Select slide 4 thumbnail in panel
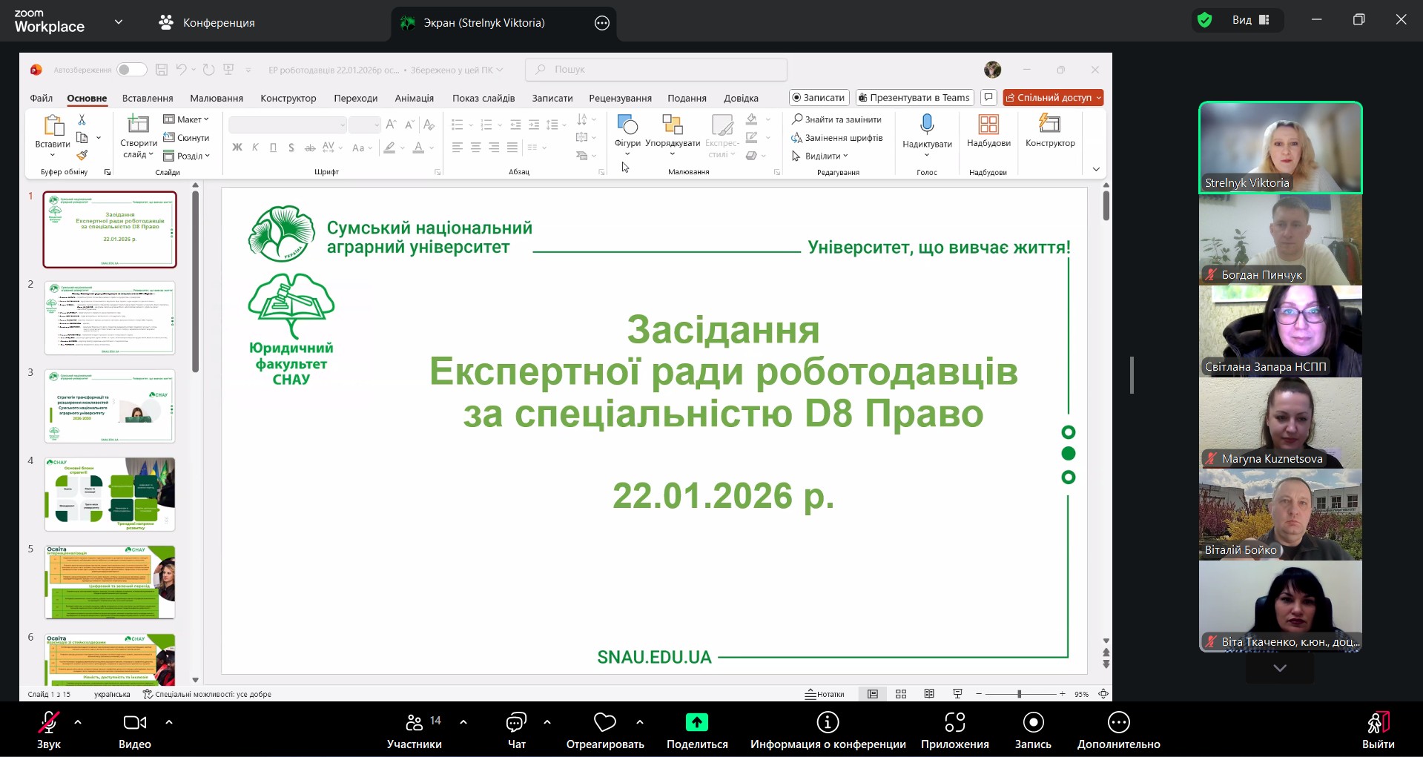 pyautogui.click(x=110, y=494)
